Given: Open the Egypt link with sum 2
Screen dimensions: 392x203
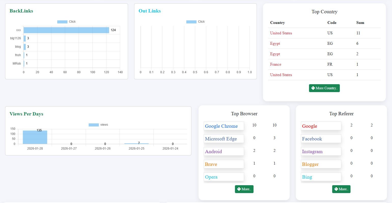Looking at the screenshot, I should coord(275,54).
